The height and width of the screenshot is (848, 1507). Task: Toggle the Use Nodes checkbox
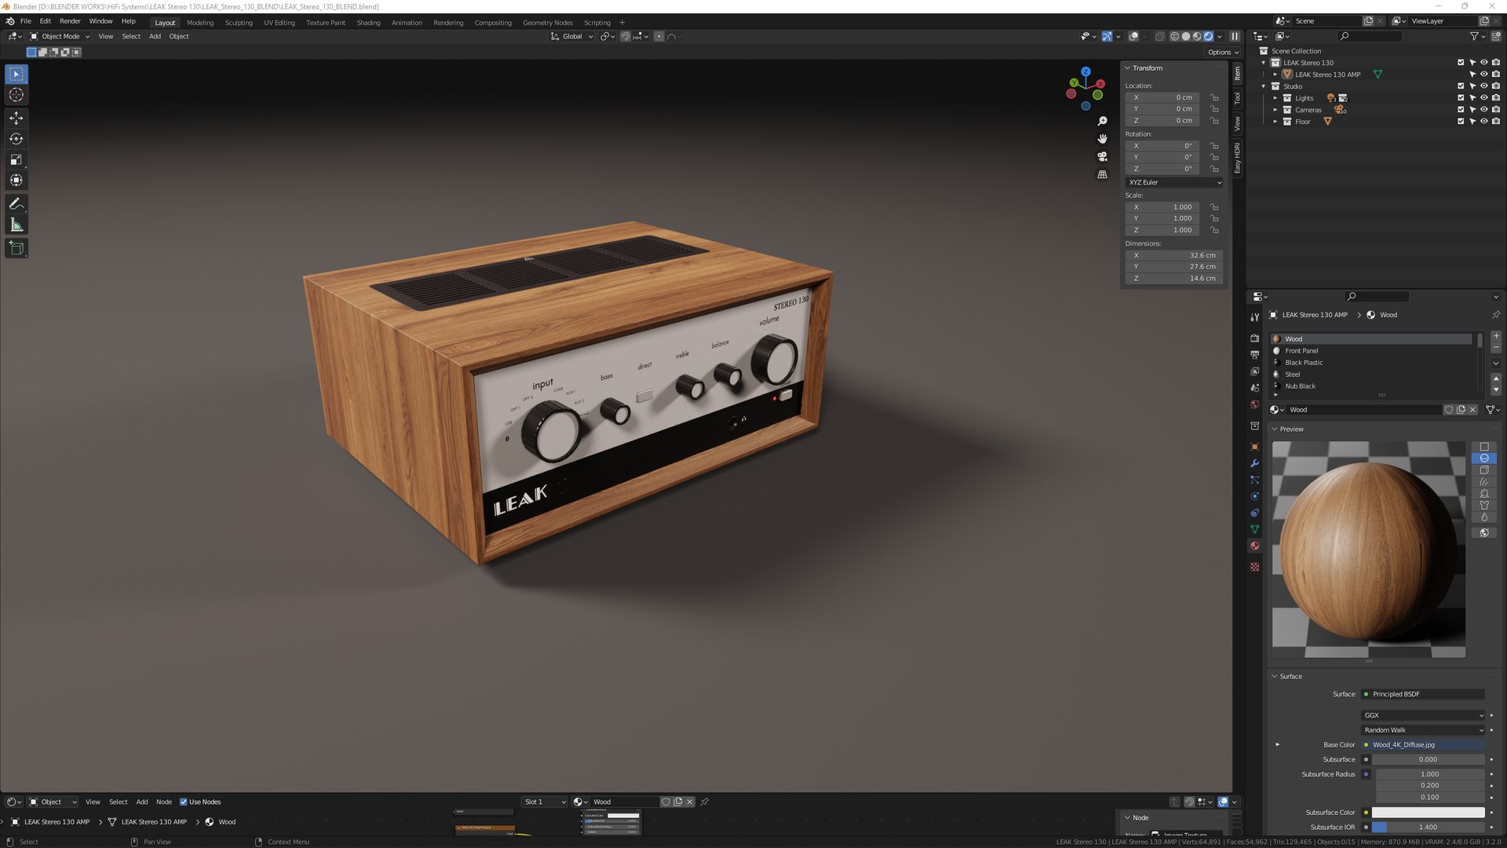click(184, 802)
